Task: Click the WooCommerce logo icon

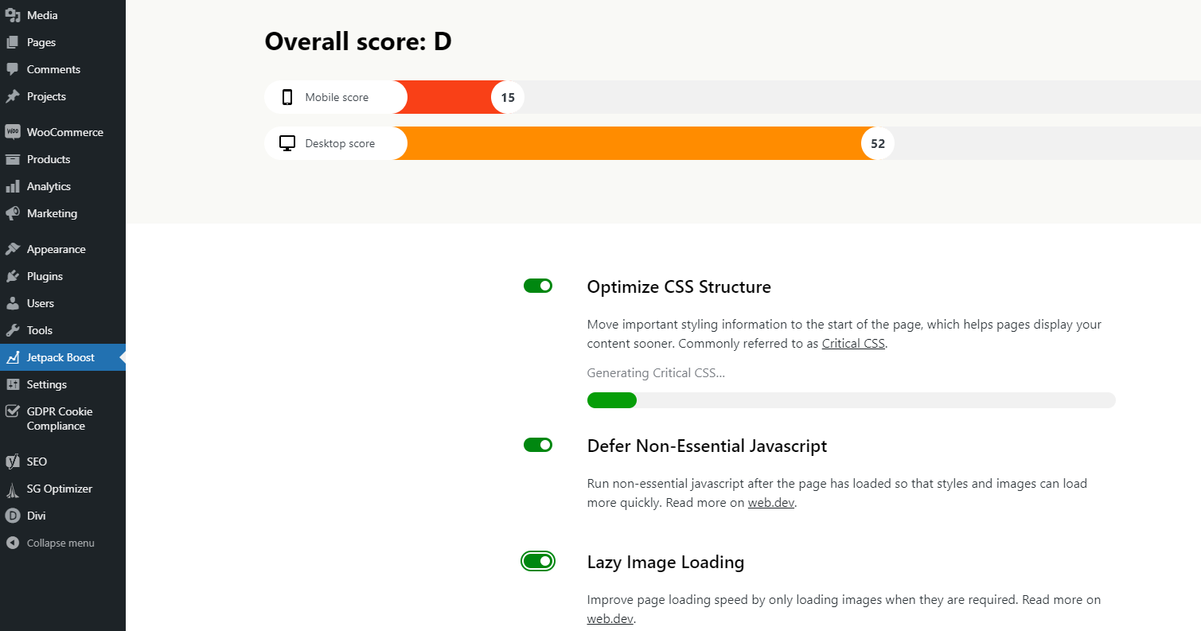Action: tap(12, 132)
